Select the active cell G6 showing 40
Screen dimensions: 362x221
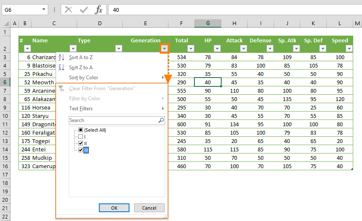point(208,82)
